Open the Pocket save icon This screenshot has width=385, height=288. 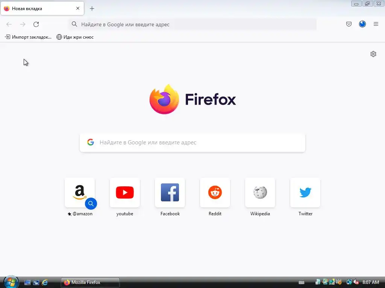click(x=349, y=24)
